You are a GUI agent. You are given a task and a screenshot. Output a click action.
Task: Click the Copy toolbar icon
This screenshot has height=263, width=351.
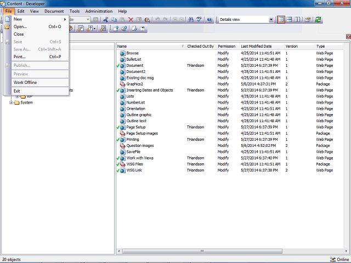pyautogui.click(x=114, y=20)
